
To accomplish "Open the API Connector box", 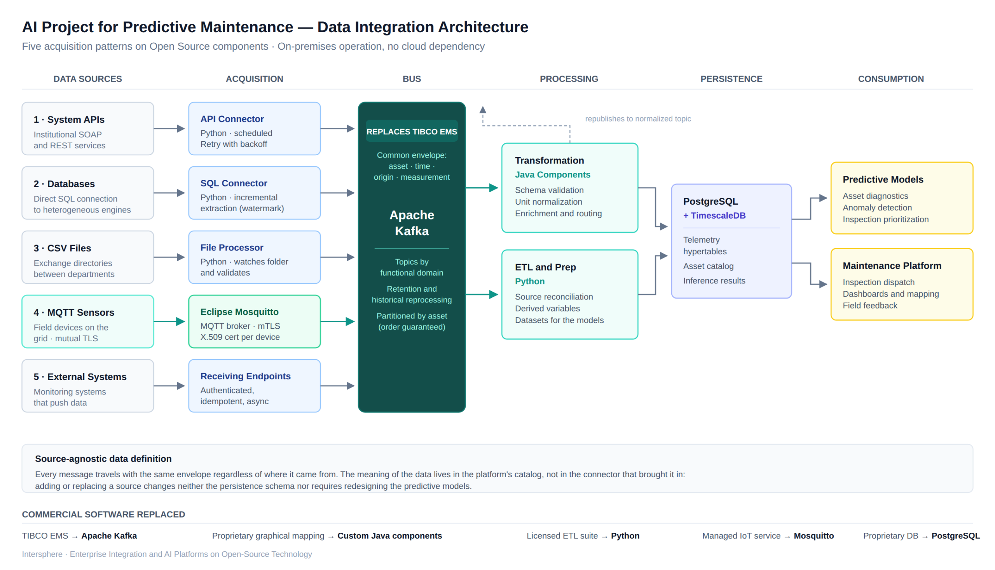I will tap(255, 129).
